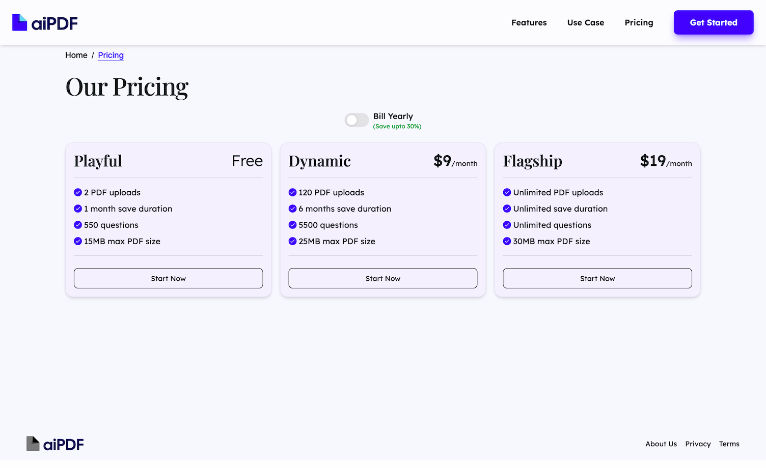Click the Get Started button
The height and width of the screenshot is (468, 766).
713,22
